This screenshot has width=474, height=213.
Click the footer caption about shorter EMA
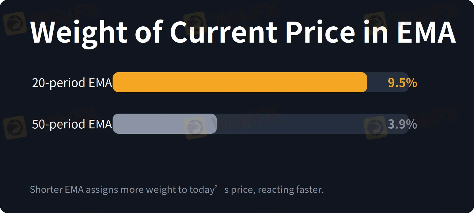pyautogui.click(x=177, y=190)
